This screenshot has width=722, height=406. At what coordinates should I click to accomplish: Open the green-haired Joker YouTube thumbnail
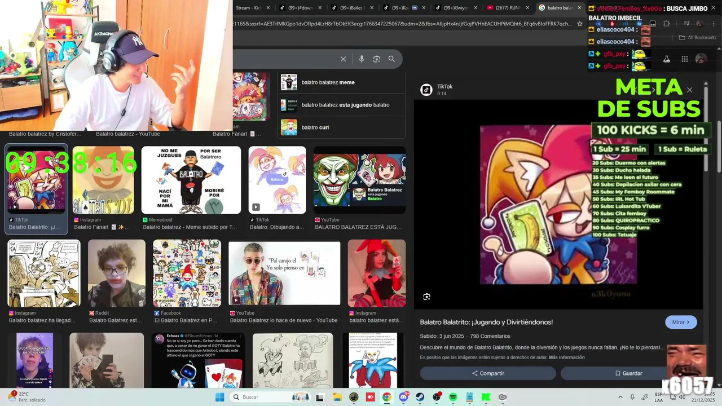[359, 180]
